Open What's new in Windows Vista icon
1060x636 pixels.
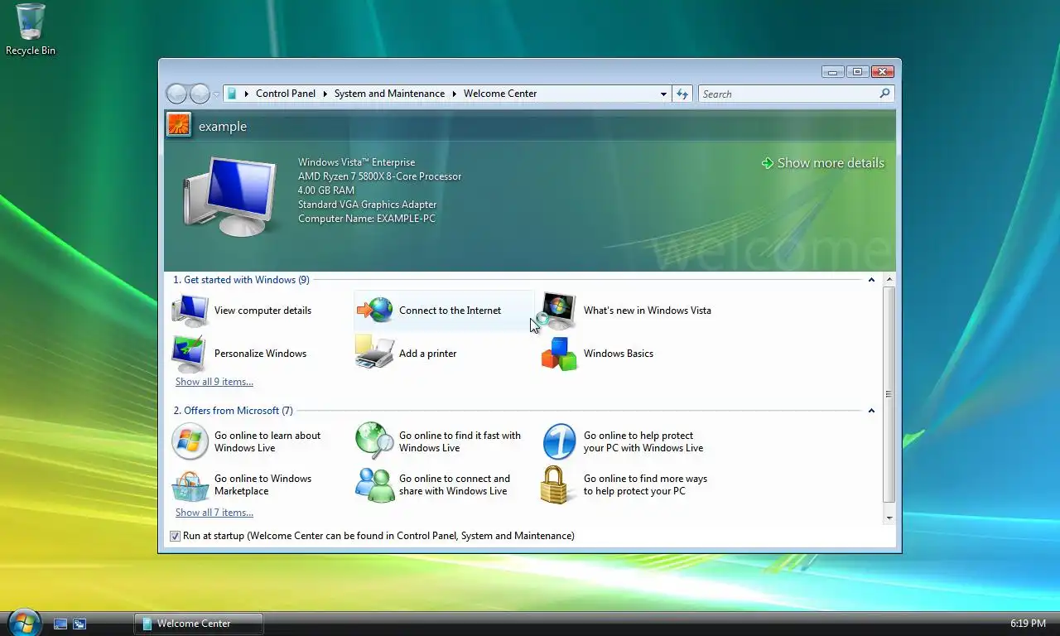(x=558, y=311)
